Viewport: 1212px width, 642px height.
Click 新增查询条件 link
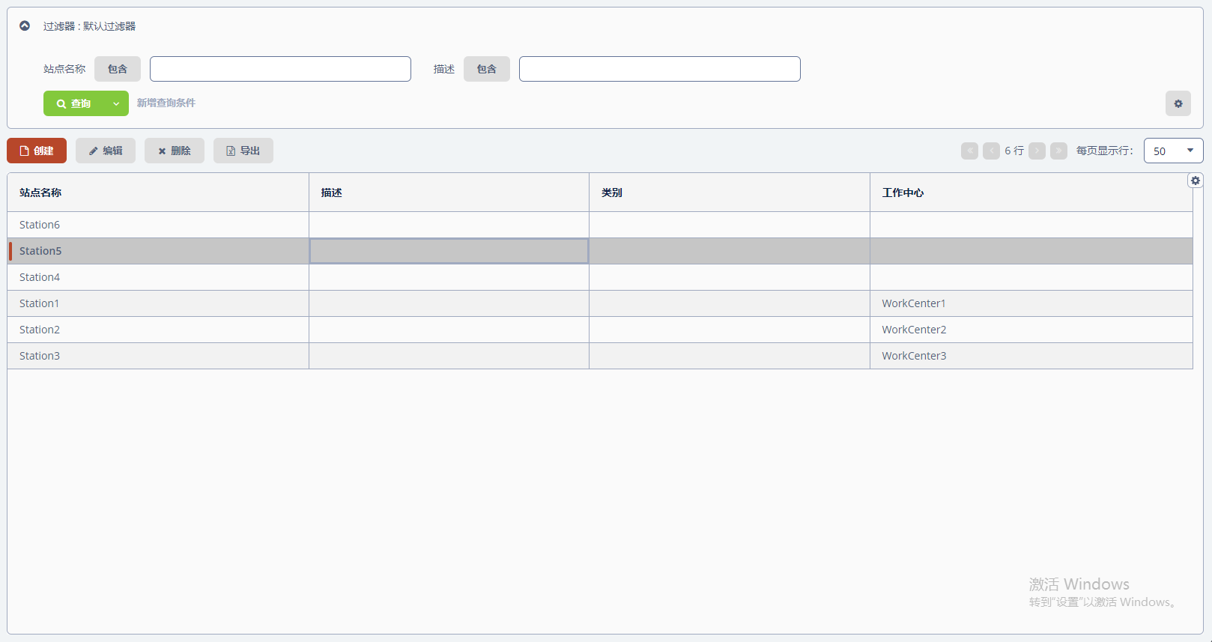pos(166,103)
